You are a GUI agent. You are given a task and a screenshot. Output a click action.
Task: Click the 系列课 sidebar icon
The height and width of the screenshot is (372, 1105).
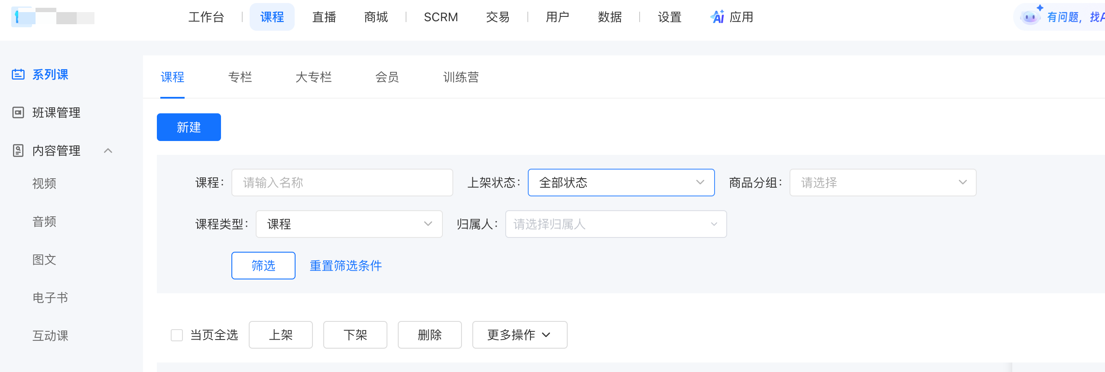coord(18,74)
